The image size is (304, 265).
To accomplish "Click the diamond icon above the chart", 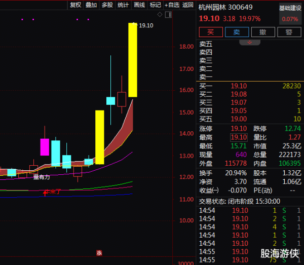I will coord(160,15).
